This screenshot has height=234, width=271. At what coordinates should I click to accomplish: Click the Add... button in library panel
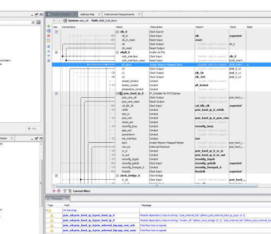(x=33, y=129)
